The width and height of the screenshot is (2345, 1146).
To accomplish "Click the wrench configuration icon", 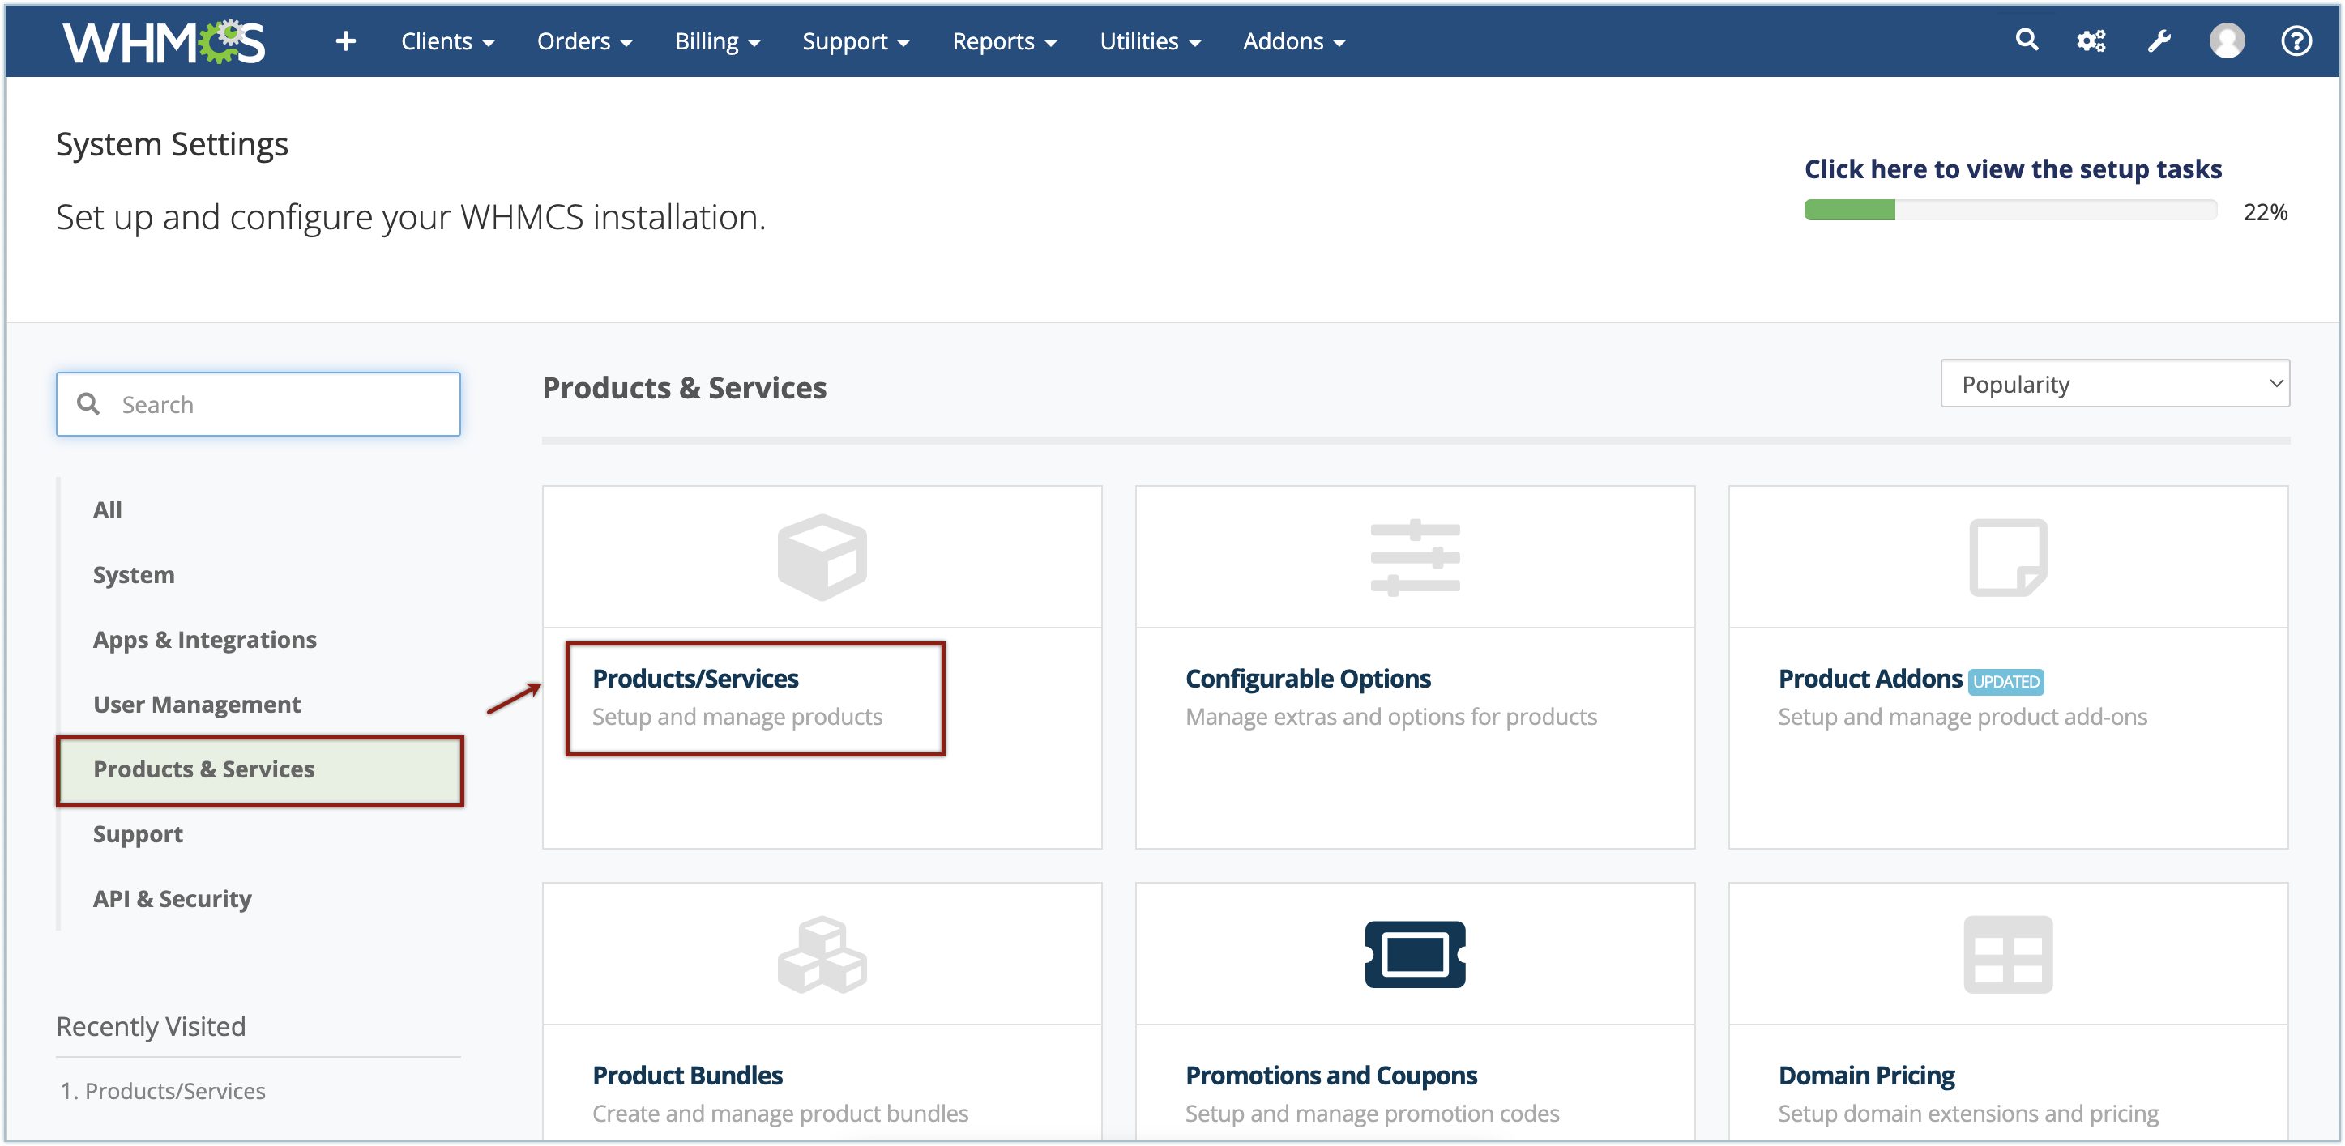I will pyautogui.click(x=2159, y=41).
